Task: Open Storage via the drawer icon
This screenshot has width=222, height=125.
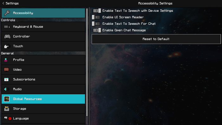Action: click(x=7, y=109)
